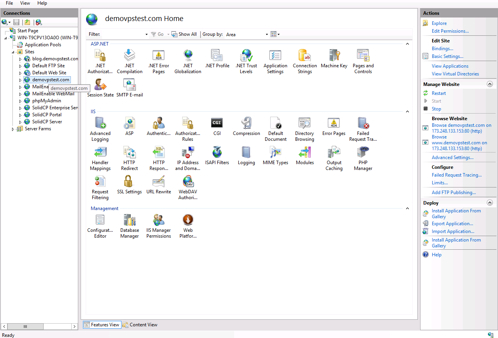Open Default Document feature
The height and width of the screenshot is (338, 498).
[275, 129]
